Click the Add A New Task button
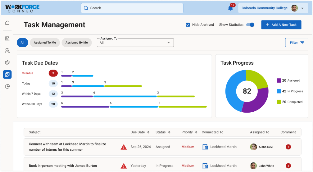The image size is (313, 172). click(281, 25)
